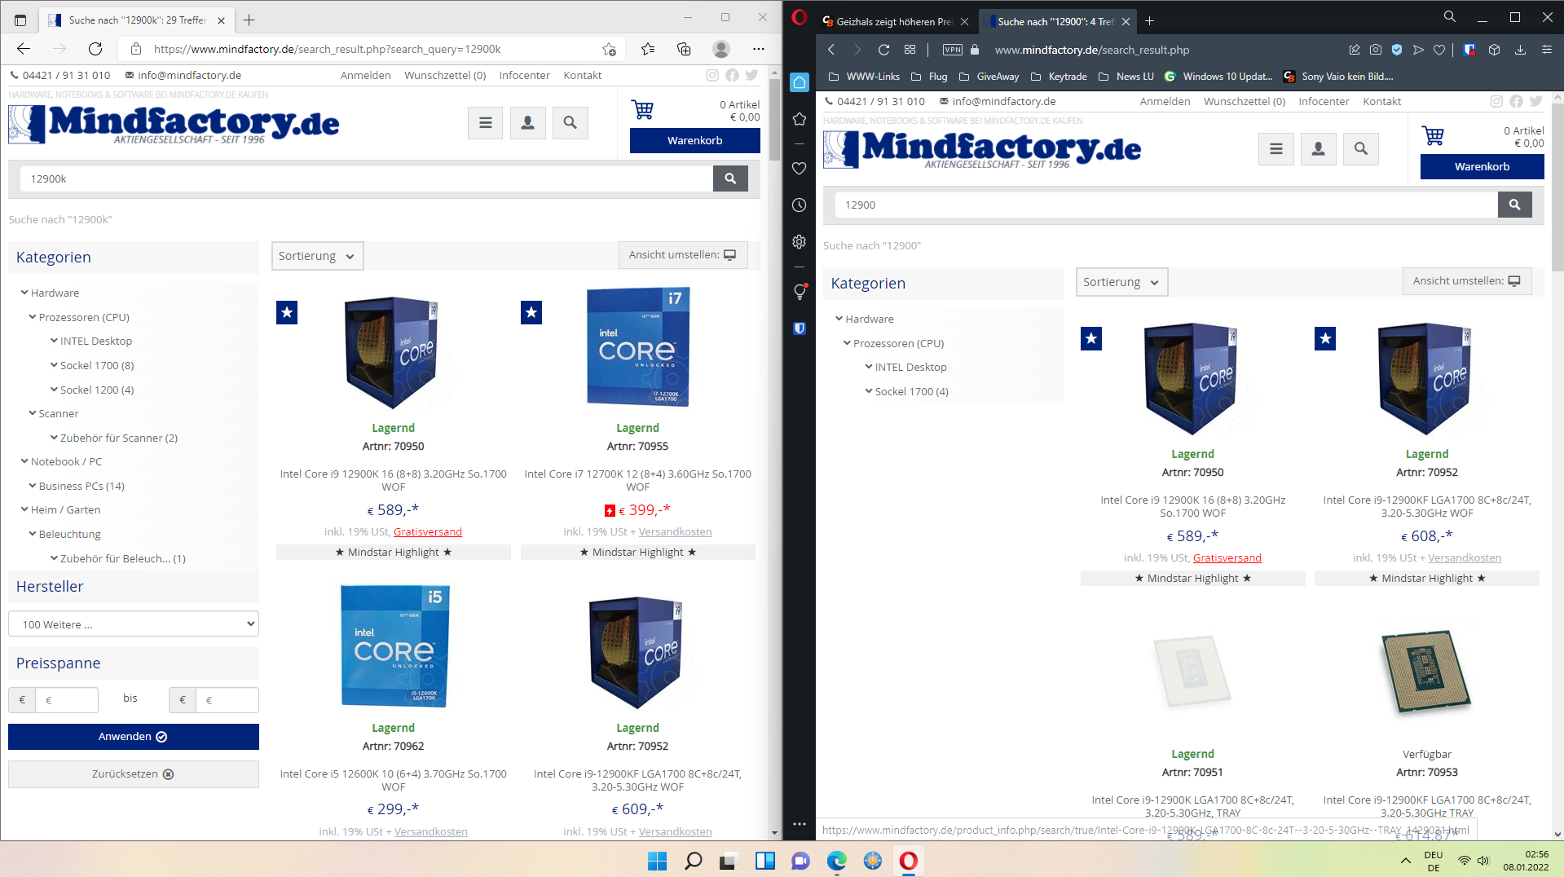
Task: Open Infocenter in Edge Mindfactory page
Action: click(524, 75)
